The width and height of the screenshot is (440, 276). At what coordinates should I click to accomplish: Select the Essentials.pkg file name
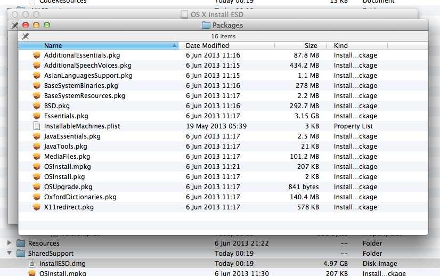[66, 116]
